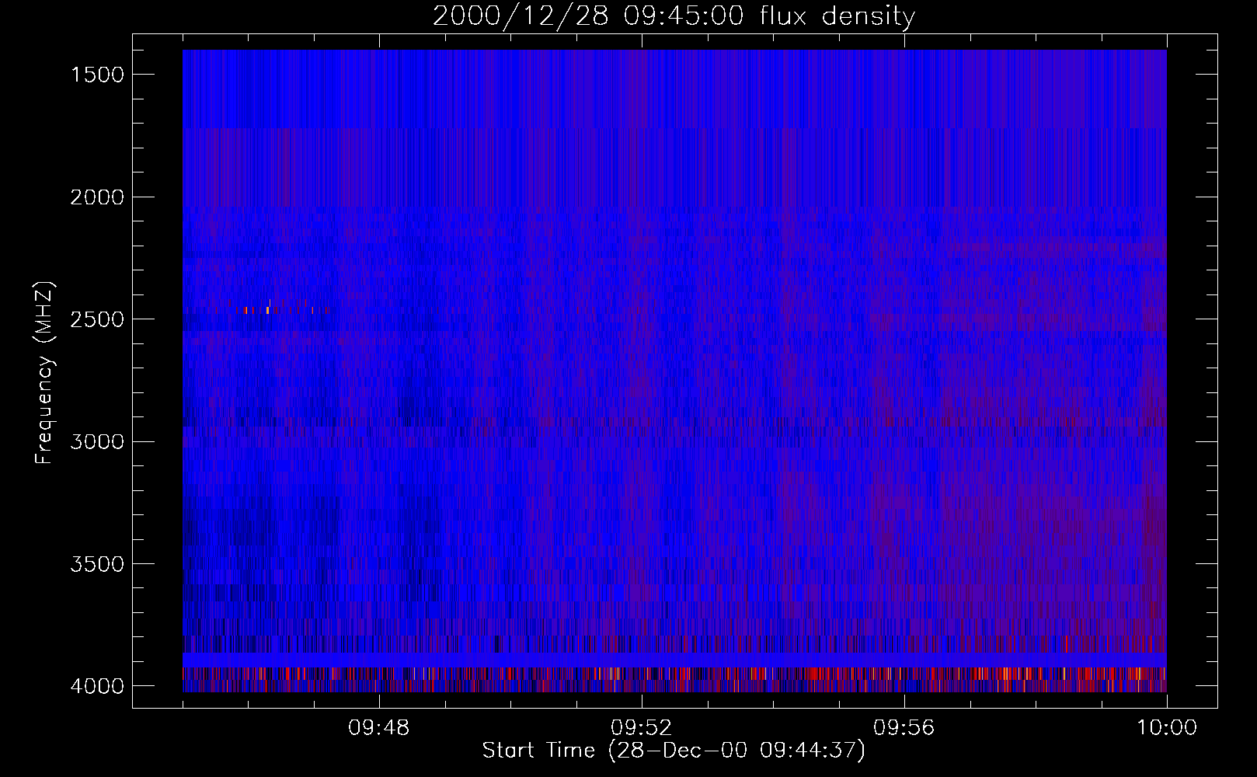The width and height of the screenshot is (1257, 777).
Task: Click the 09:48 time tick label
Action: pos(379,728)
